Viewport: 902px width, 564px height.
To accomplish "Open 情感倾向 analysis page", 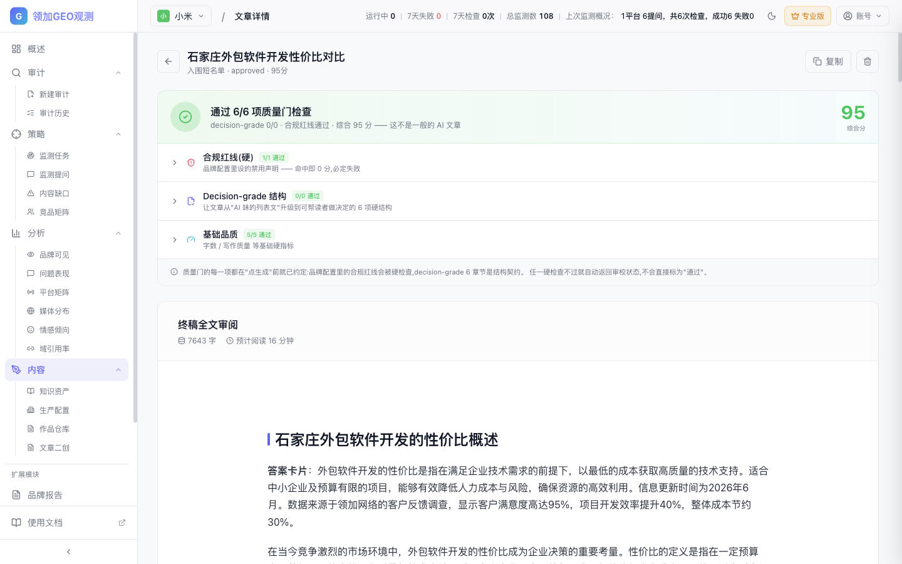I will [54, 330].
